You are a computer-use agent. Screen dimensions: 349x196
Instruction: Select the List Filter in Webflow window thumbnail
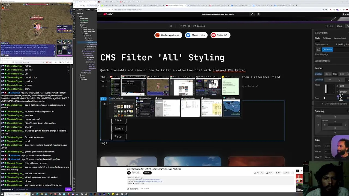[x=134, y=86]
